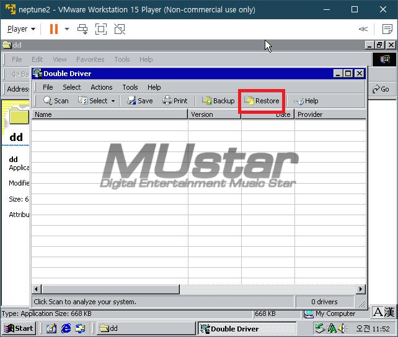Screen dimensions: 398x337
Task: Open the Select menu in Double Driver menu bar
Action: (x=71, y=87)
